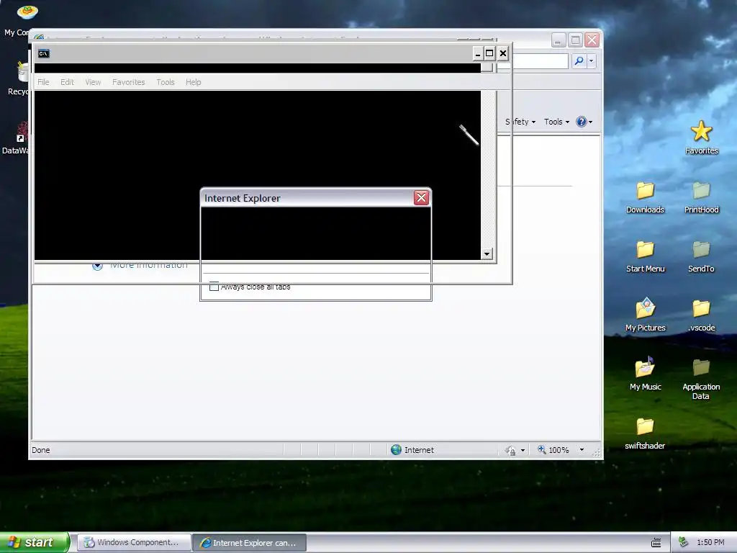Expand the arrow next to the Help icon
The height and width of the screenshot is (553, 737).
[590, 122]
